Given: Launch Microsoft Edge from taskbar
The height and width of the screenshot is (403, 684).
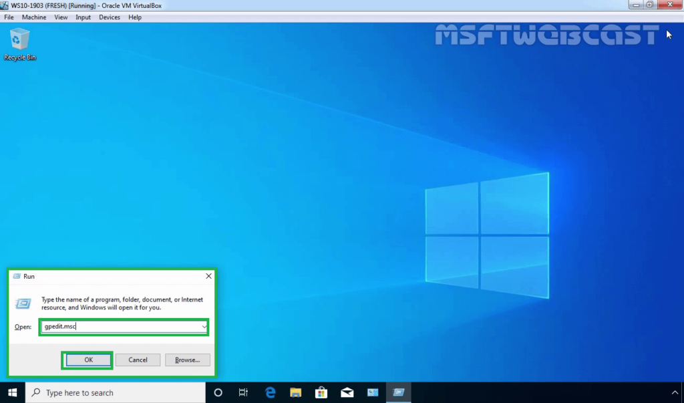Looking at the screenshot, I should (x=270, y=392).
